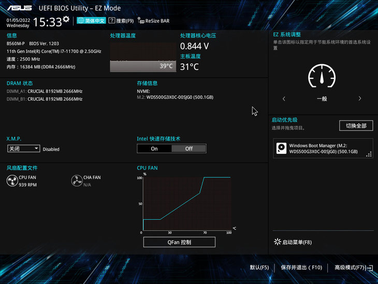Click the CHA FAN icon
The width and height of the screenshot is (378, 284).
(76, 180)
